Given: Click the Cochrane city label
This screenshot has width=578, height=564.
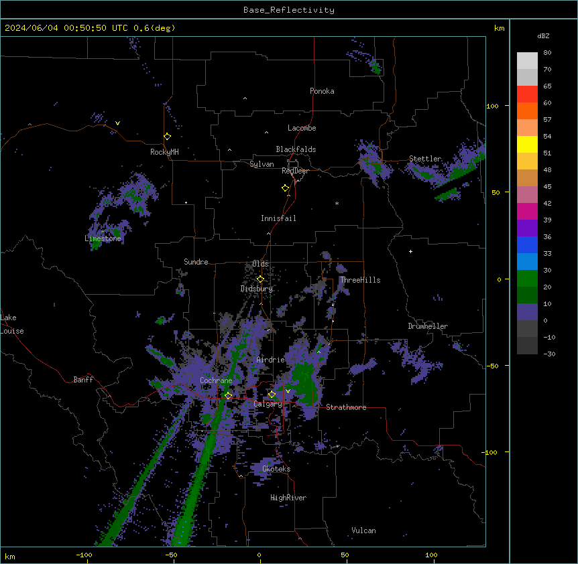Looking at the screenshot, I should 216,380.
